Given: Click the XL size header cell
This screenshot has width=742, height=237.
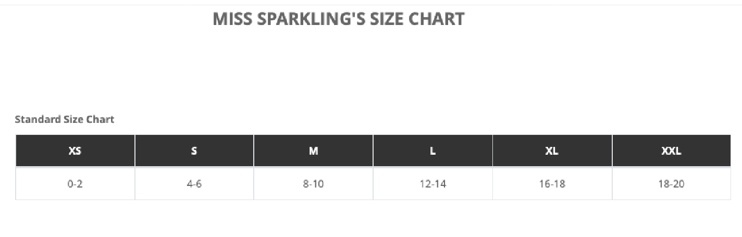Looking at the screenshot, I should pyautogui.click(x=552, y=151).
